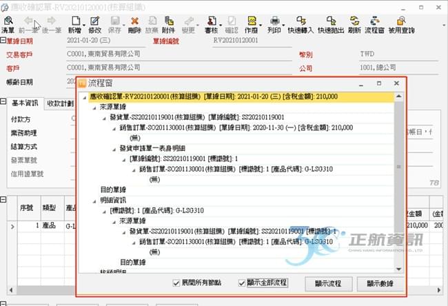Screen dimensions: 448x306
Task: Go to previous record with 前一筆
Action: 28,21
